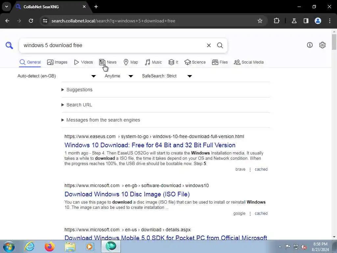Viewport: 337px width, 253px height.
Task: Submit search with the magnifier button
Action: [220, 45]
